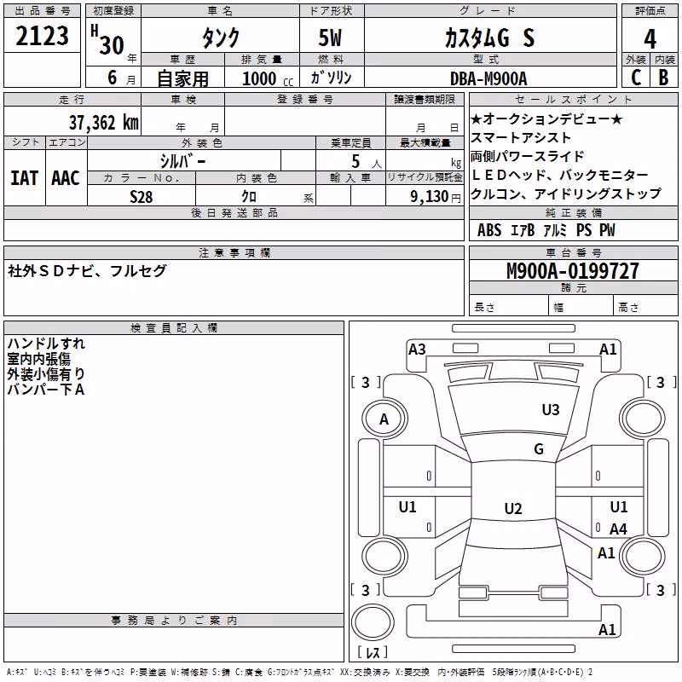Click the lot number 2123
This screenshot has height=682, width=682.
42,36
